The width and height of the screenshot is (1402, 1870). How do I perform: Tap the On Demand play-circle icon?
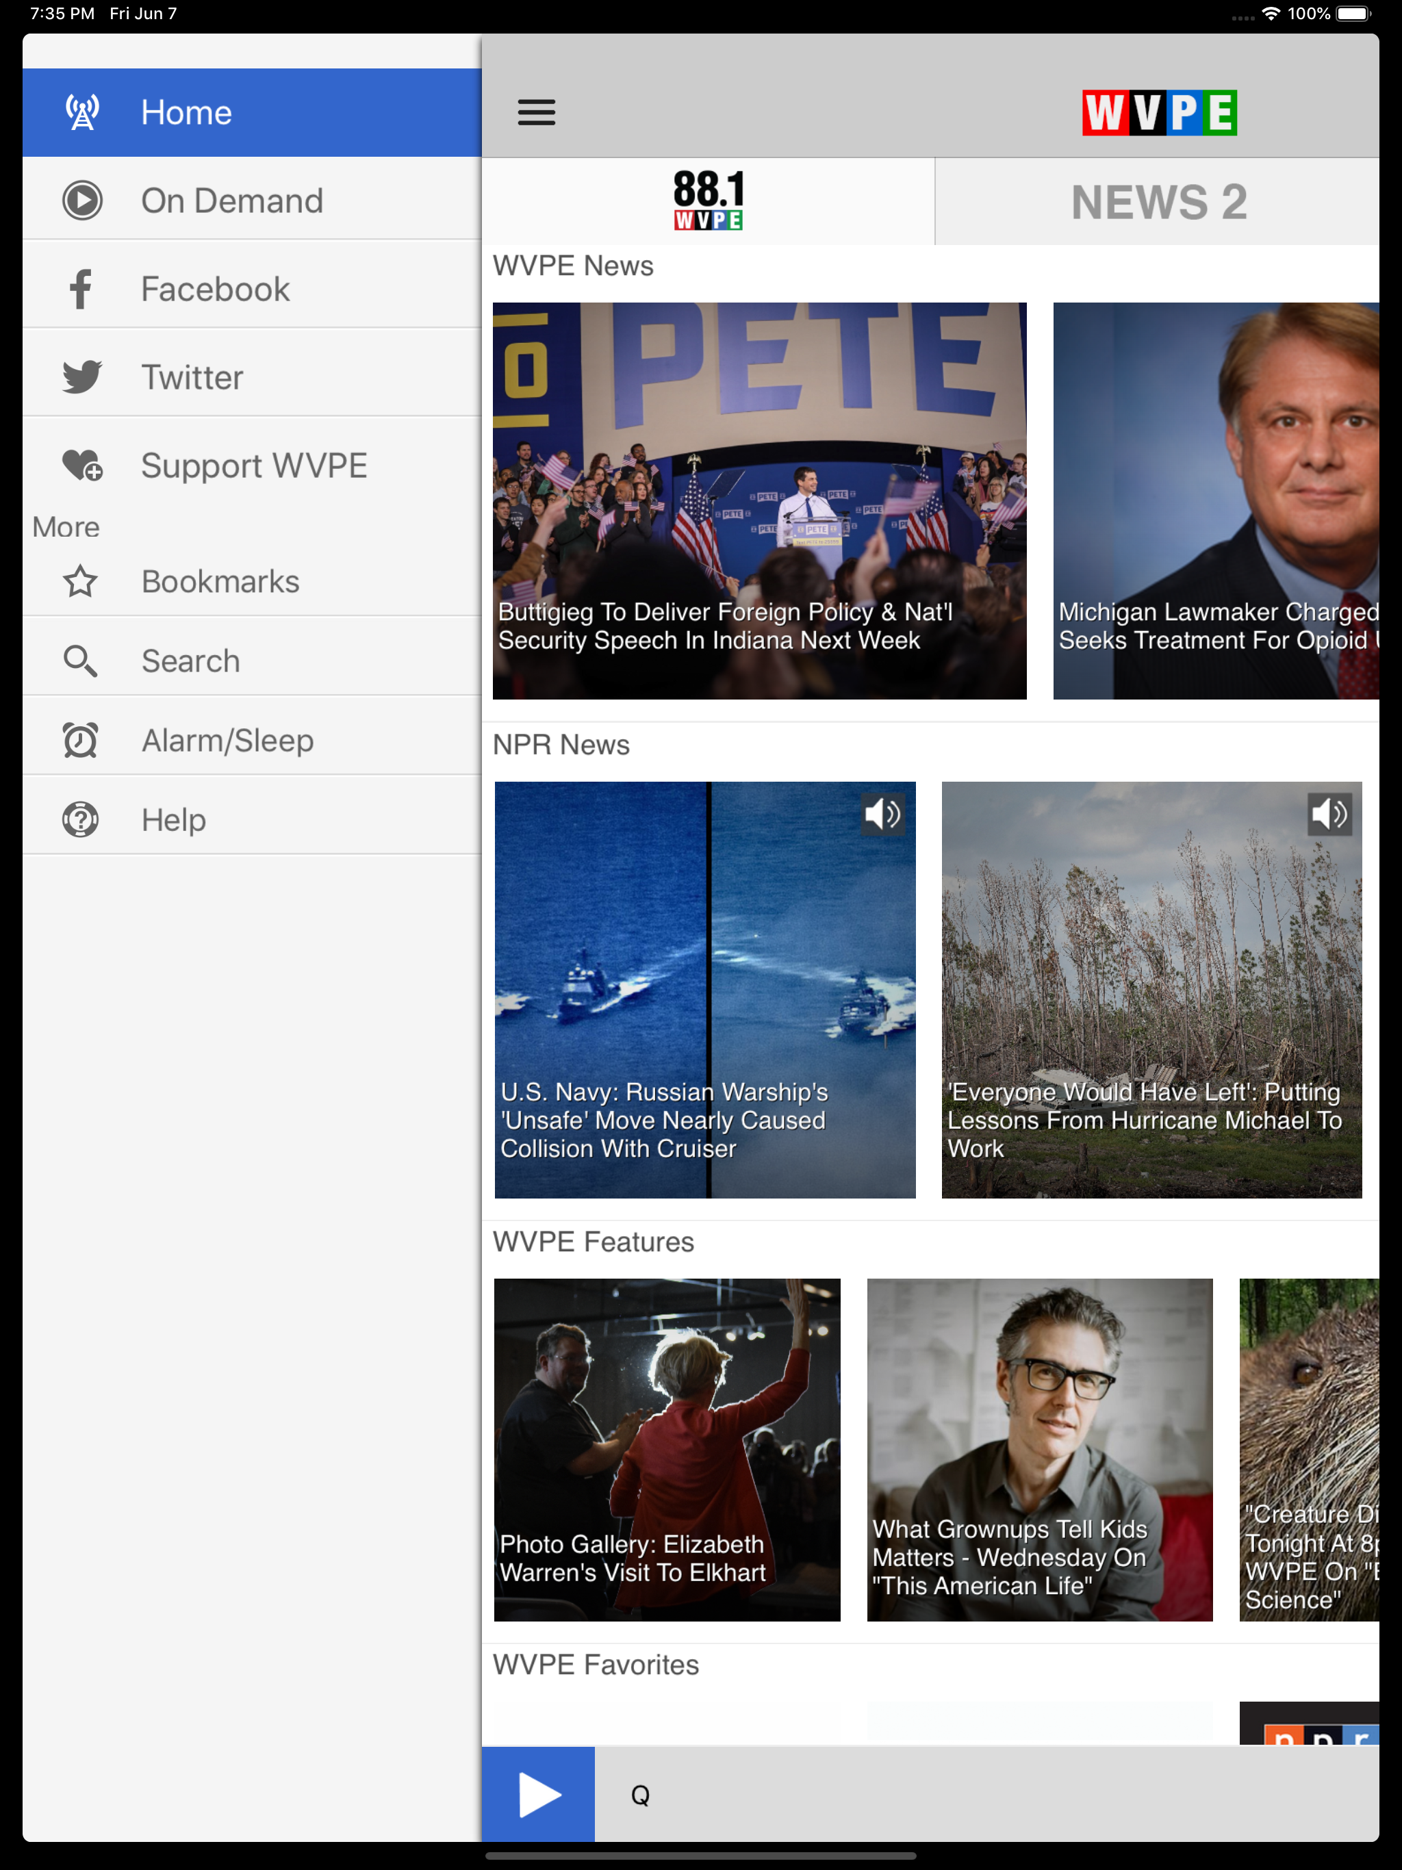tap(82, 201)
